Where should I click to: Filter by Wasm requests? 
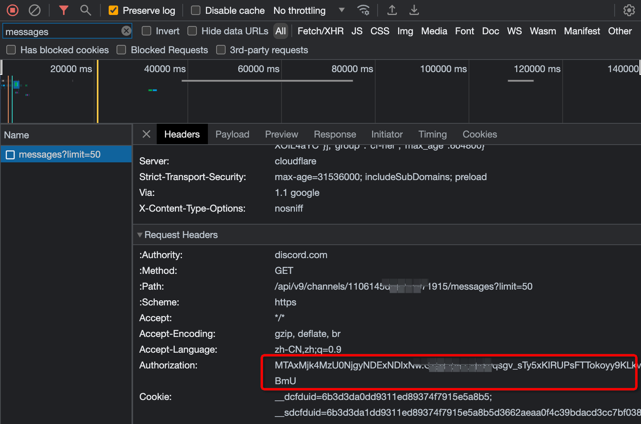click(543, 31)
